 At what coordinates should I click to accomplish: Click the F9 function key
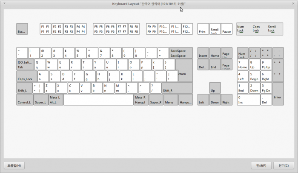[x=152, y=29]
